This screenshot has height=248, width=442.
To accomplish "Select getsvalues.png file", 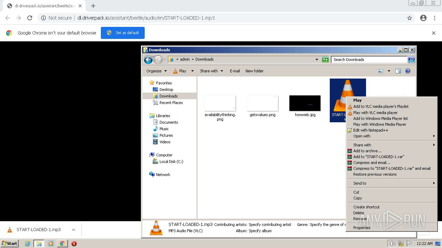I will tap(262, 106).
